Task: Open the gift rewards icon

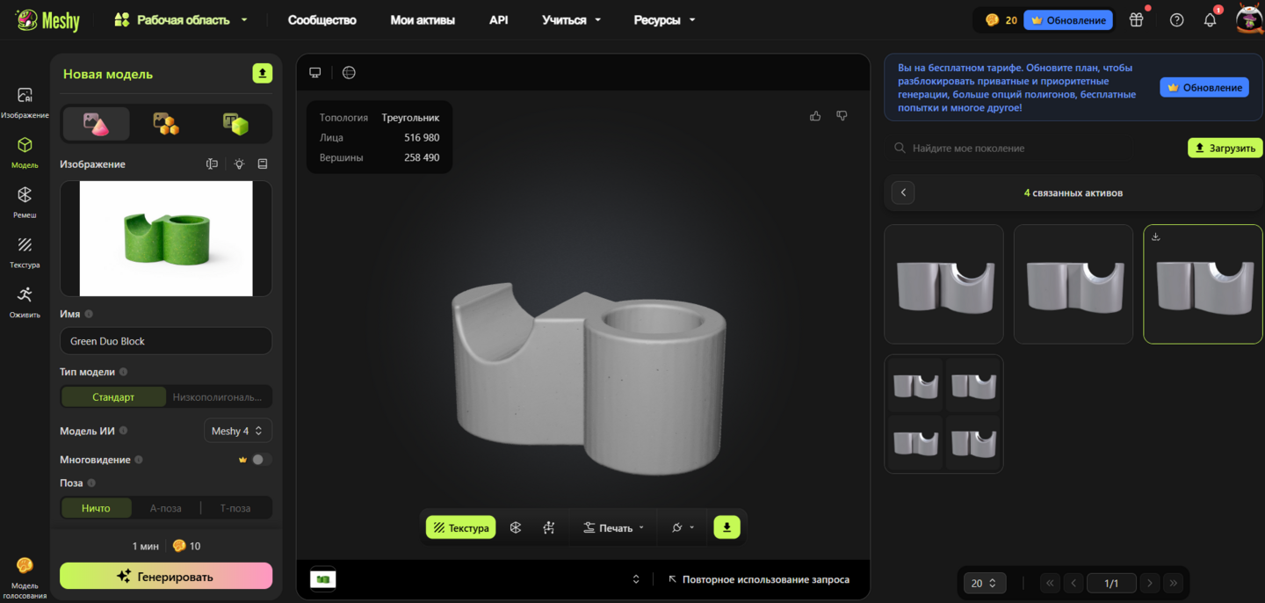Action: pos(1137,19)
